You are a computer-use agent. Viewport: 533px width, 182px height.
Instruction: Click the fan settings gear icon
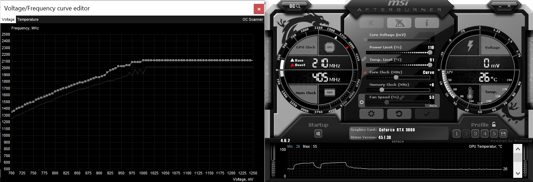coord(362,102)
